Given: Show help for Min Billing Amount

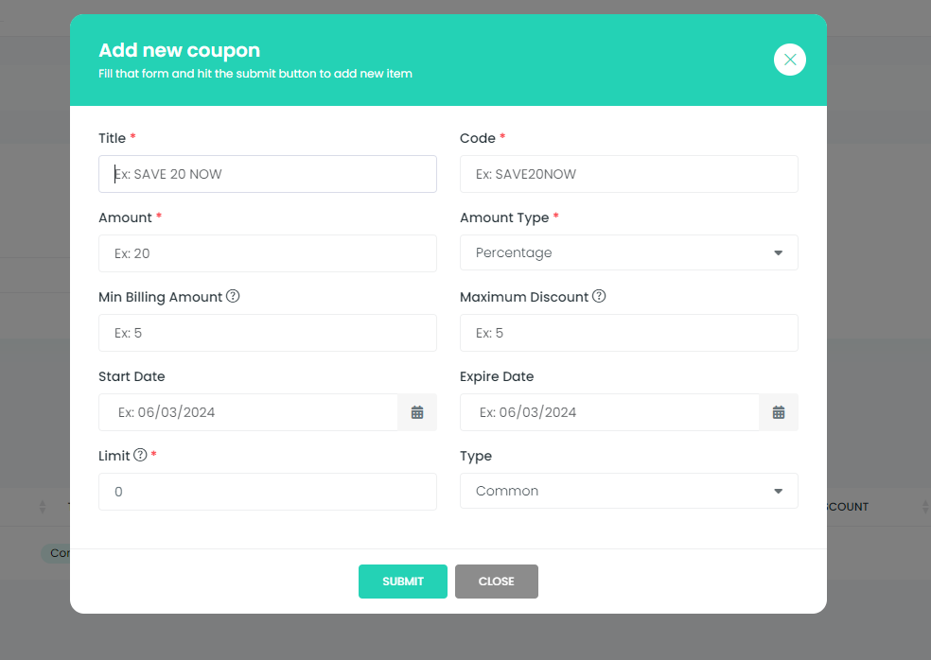Looking at the screenshot, I should 234,296.
